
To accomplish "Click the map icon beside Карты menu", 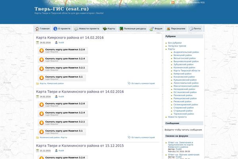I will pyautogui.click(x=105, y=29).
